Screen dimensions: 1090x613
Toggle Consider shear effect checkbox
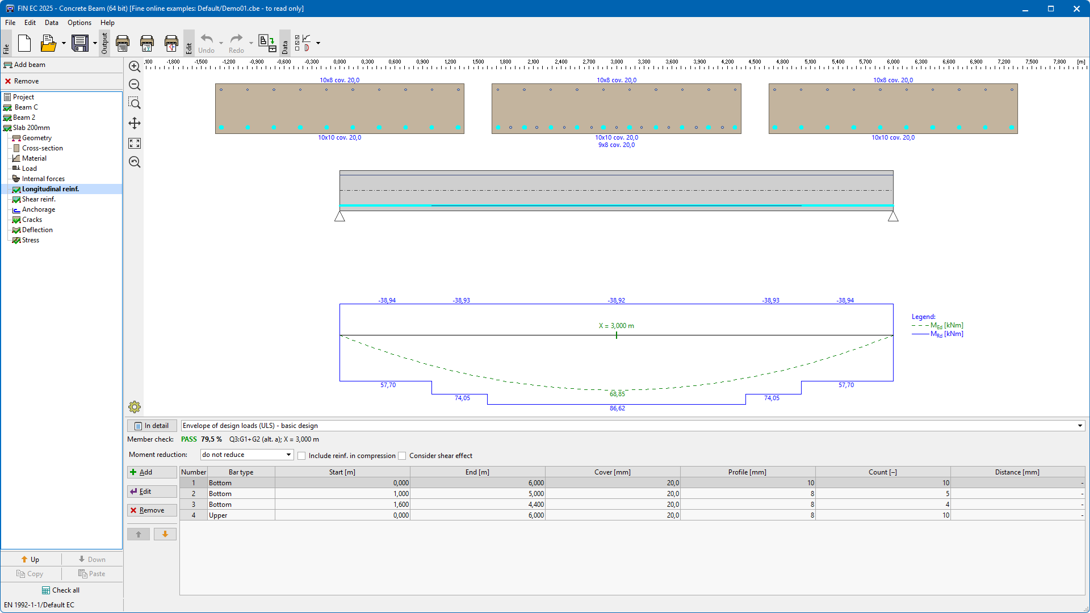point(403,456)
